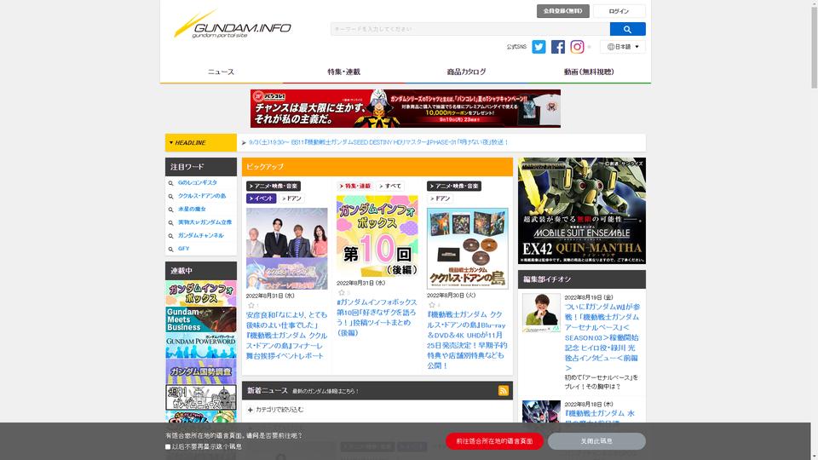Click the RSS feed icon in 新着ニュース
818x460 pixels.
coord(503,391)
